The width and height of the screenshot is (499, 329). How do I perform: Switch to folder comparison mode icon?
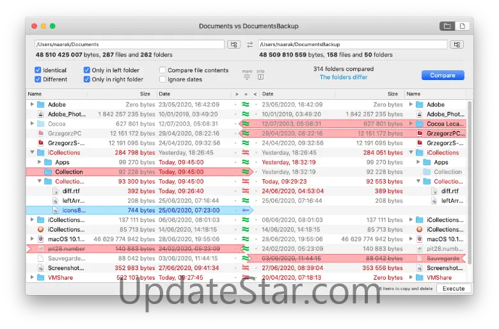tap(447, 26)
